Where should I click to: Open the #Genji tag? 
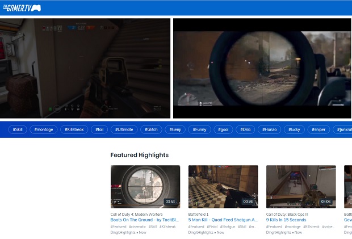point(175,129)
